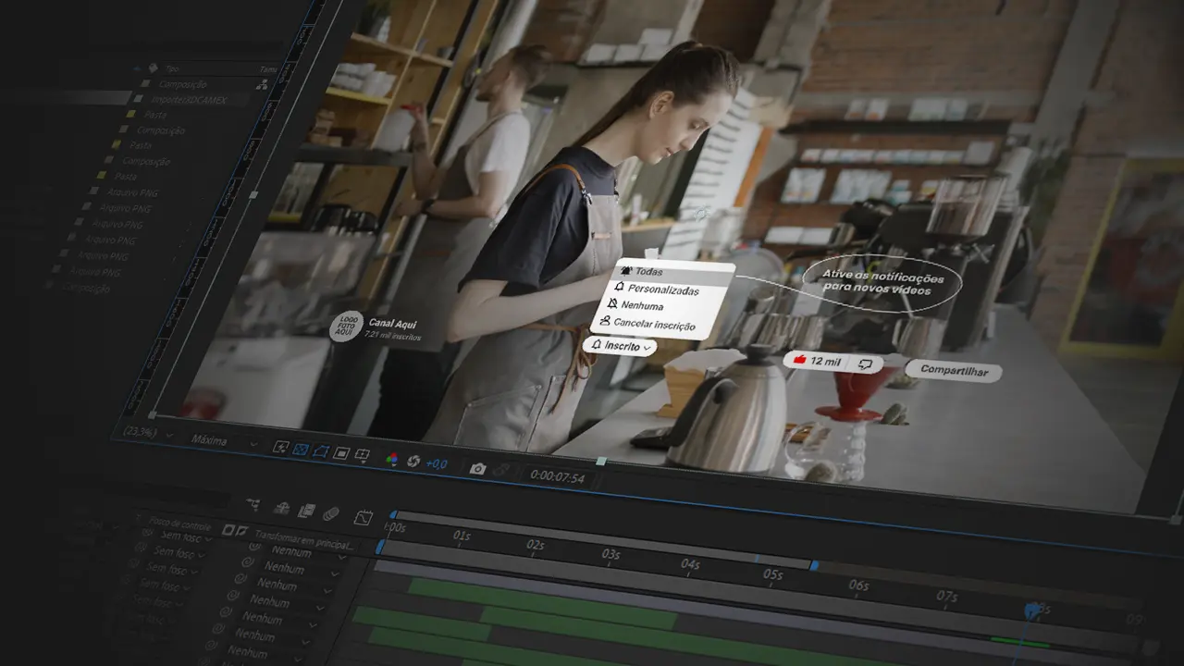
Task: Click the yellow label swatch of first Pasta
Action: tap(130, 114)
